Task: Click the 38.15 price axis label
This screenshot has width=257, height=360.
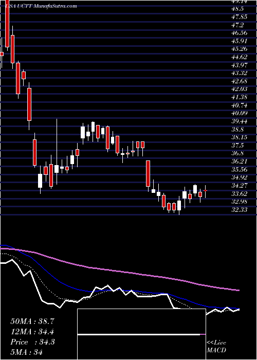Action: [x=240, y=137]
